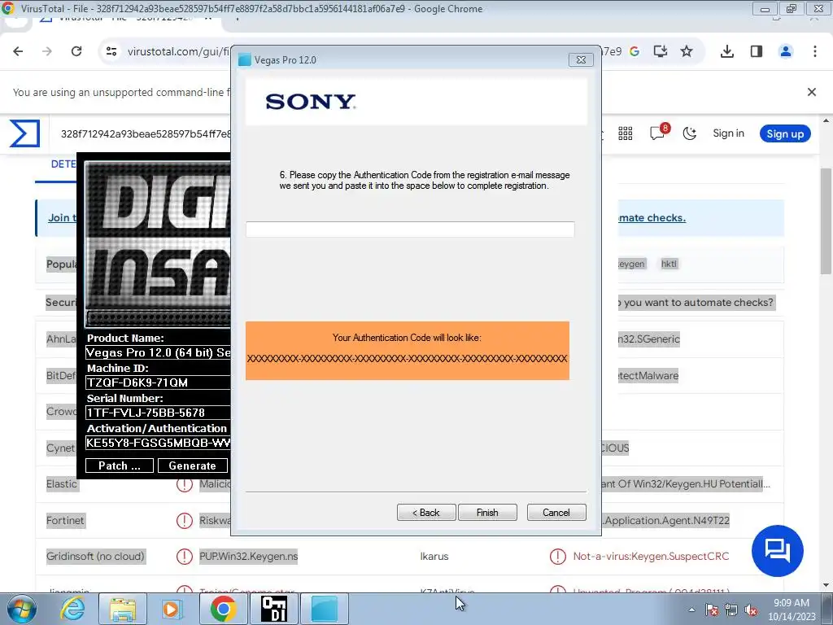This screenshot has width=833, height=625.
Task: Switch to the Vegas Pro taskbar item
Action: coord(325,609)
